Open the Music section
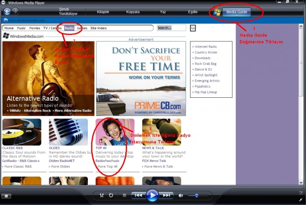 21,28
